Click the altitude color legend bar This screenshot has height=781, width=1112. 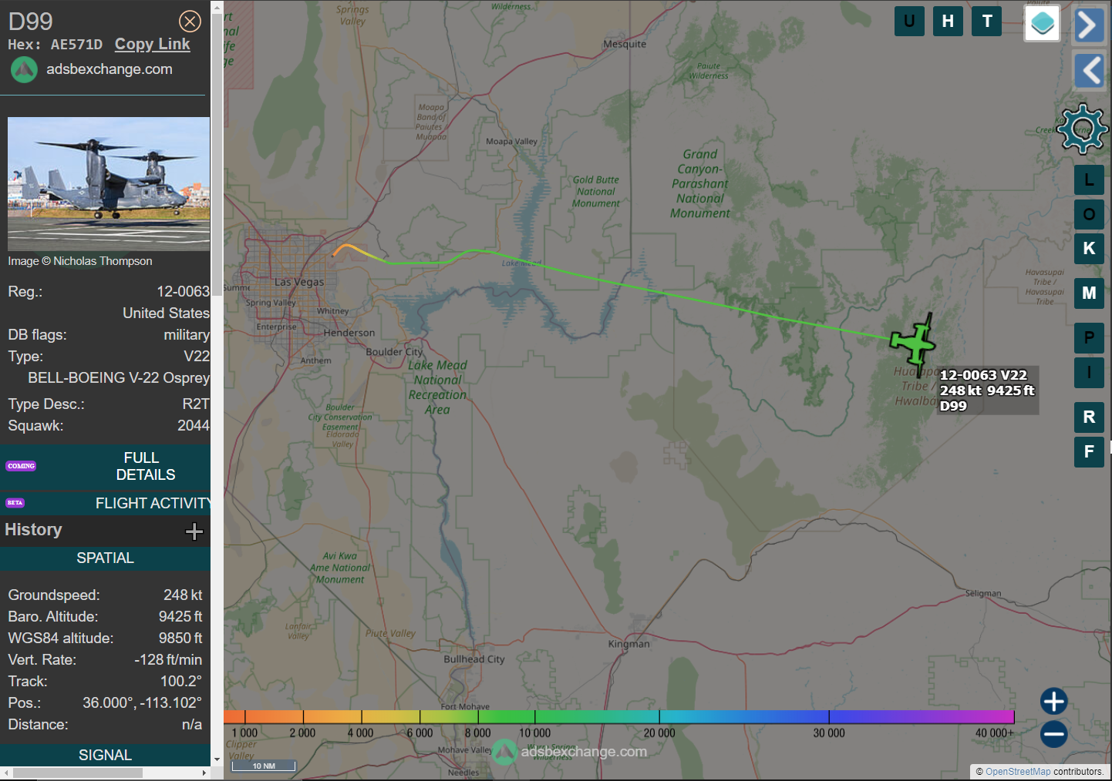coord(619,717)
